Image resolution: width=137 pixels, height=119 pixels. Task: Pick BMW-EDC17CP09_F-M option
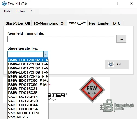(28, 72)
